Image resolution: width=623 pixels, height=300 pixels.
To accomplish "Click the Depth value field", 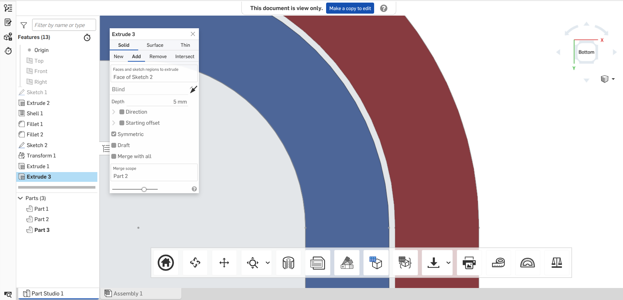I will [157, 102].
